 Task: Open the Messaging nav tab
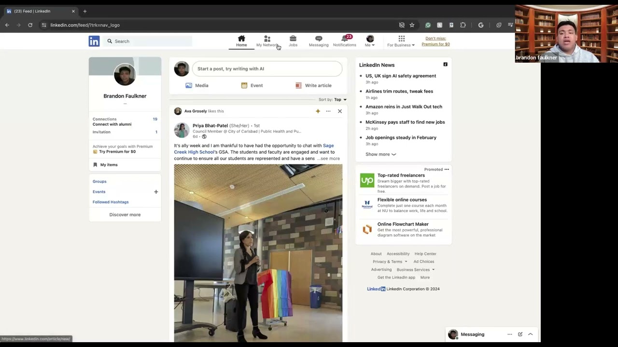319,41
